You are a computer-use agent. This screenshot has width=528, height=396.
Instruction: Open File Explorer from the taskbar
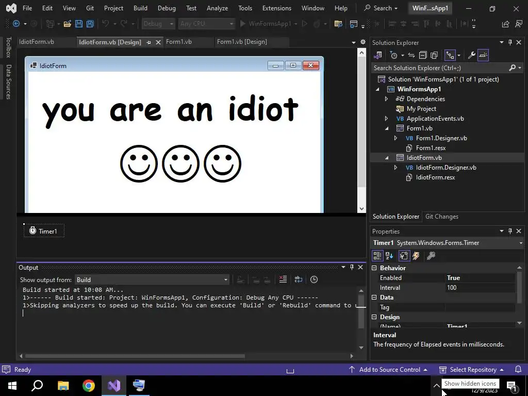click(x=63, y=386)
